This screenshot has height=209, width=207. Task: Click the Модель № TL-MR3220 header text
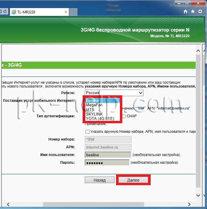pos(170,36)
